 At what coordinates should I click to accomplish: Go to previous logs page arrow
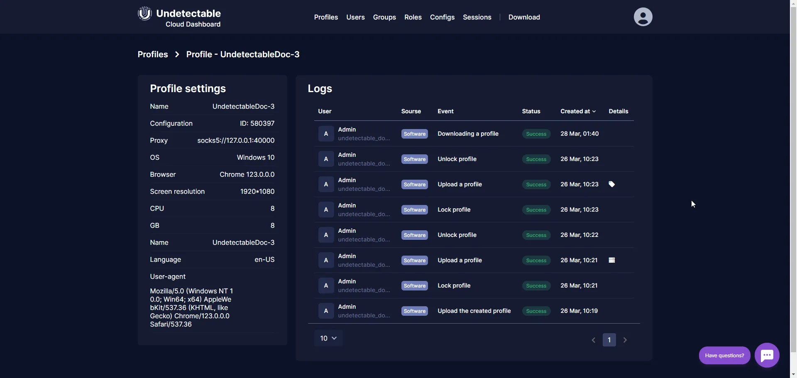(x=593, y=340)
